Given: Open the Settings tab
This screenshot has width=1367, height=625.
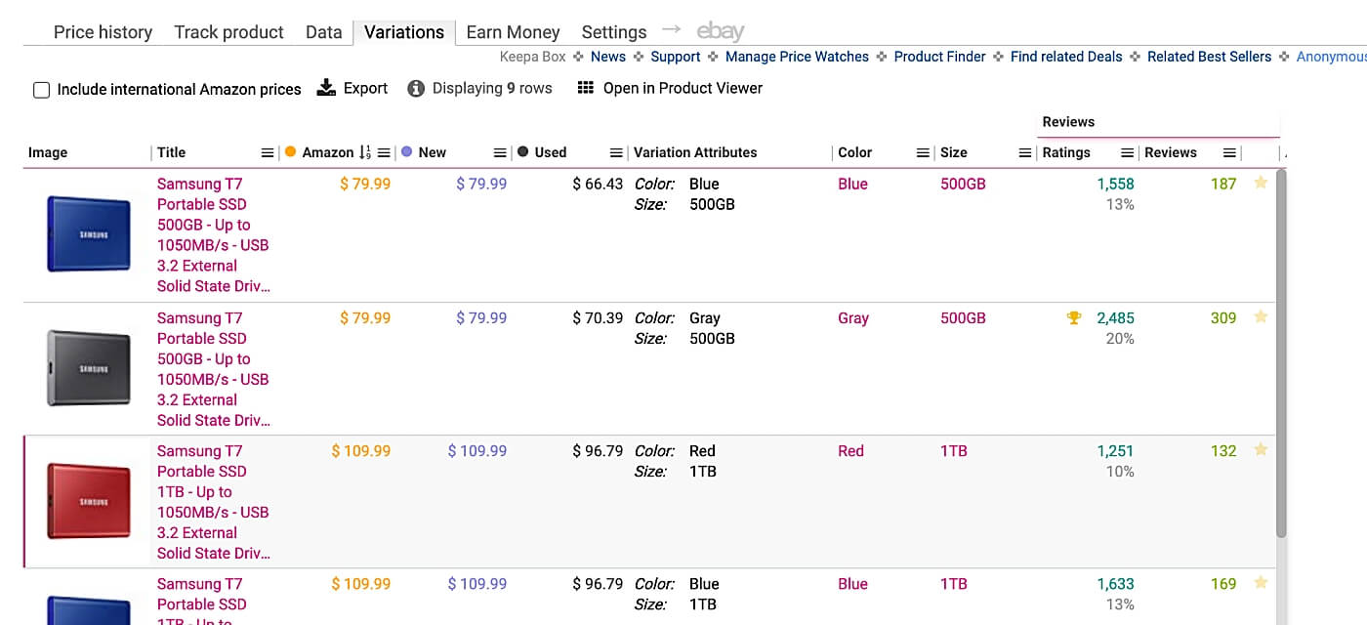Looking at the screenshot, I should coord(613,32).
